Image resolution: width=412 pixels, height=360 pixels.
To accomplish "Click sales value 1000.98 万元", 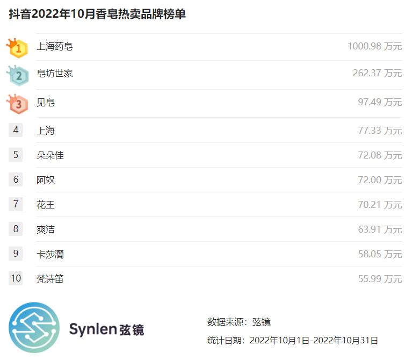I will (x=375, y=46).
